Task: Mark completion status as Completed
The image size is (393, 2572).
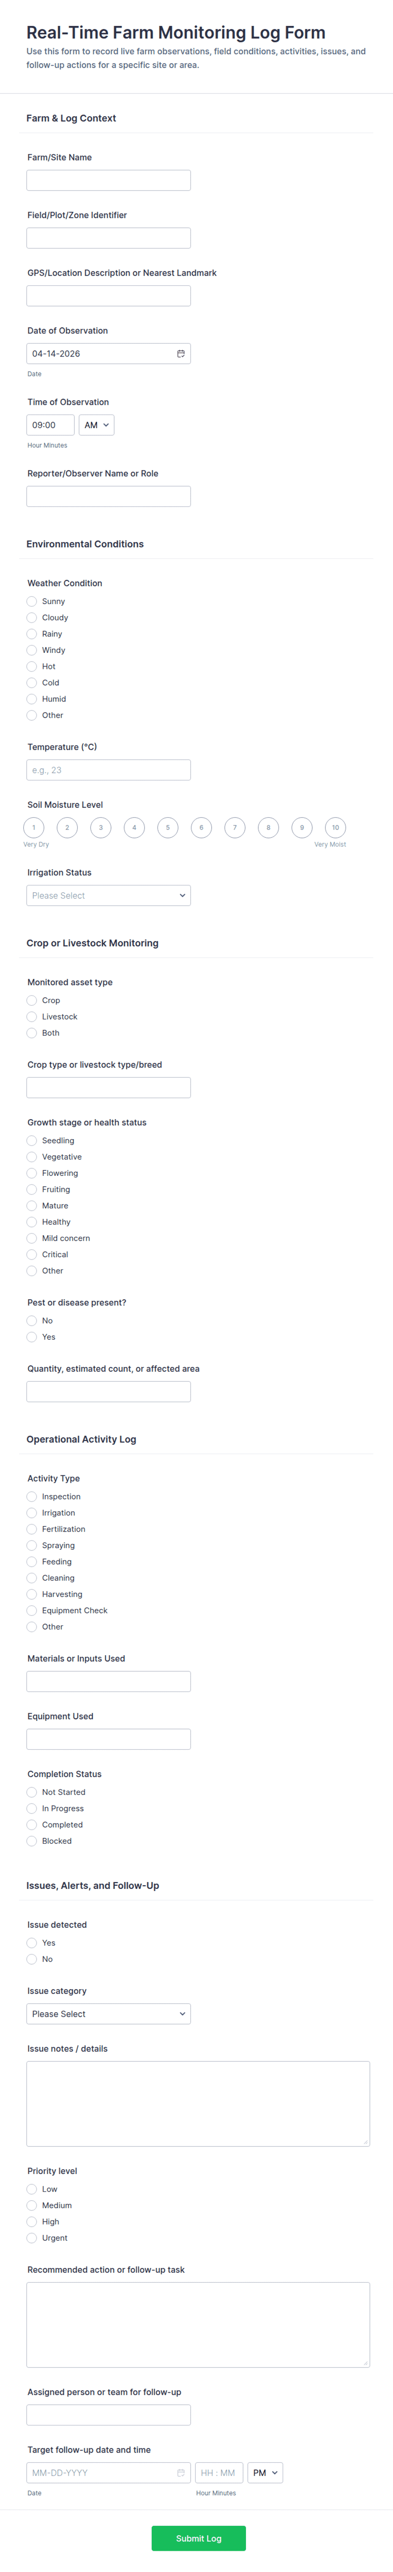Action: pyautogui.click(x=32, y=1825)
